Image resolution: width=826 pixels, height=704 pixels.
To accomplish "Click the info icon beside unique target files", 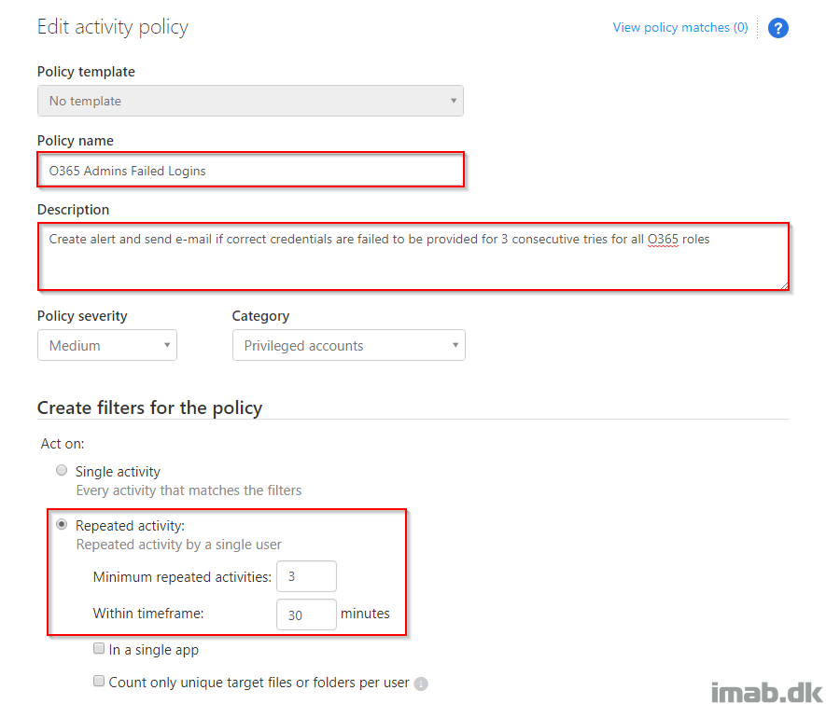I will pyautogui.click(x=420, y=683).
